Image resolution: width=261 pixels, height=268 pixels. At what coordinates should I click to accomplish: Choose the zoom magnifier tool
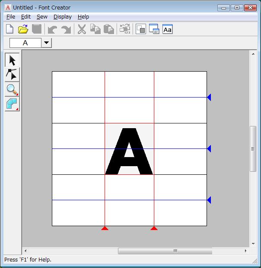(x=12, y=89)
